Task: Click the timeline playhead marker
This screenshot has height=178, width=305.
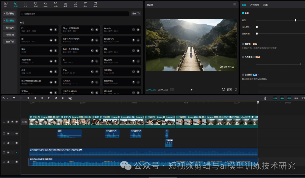Action: point(258,102)
